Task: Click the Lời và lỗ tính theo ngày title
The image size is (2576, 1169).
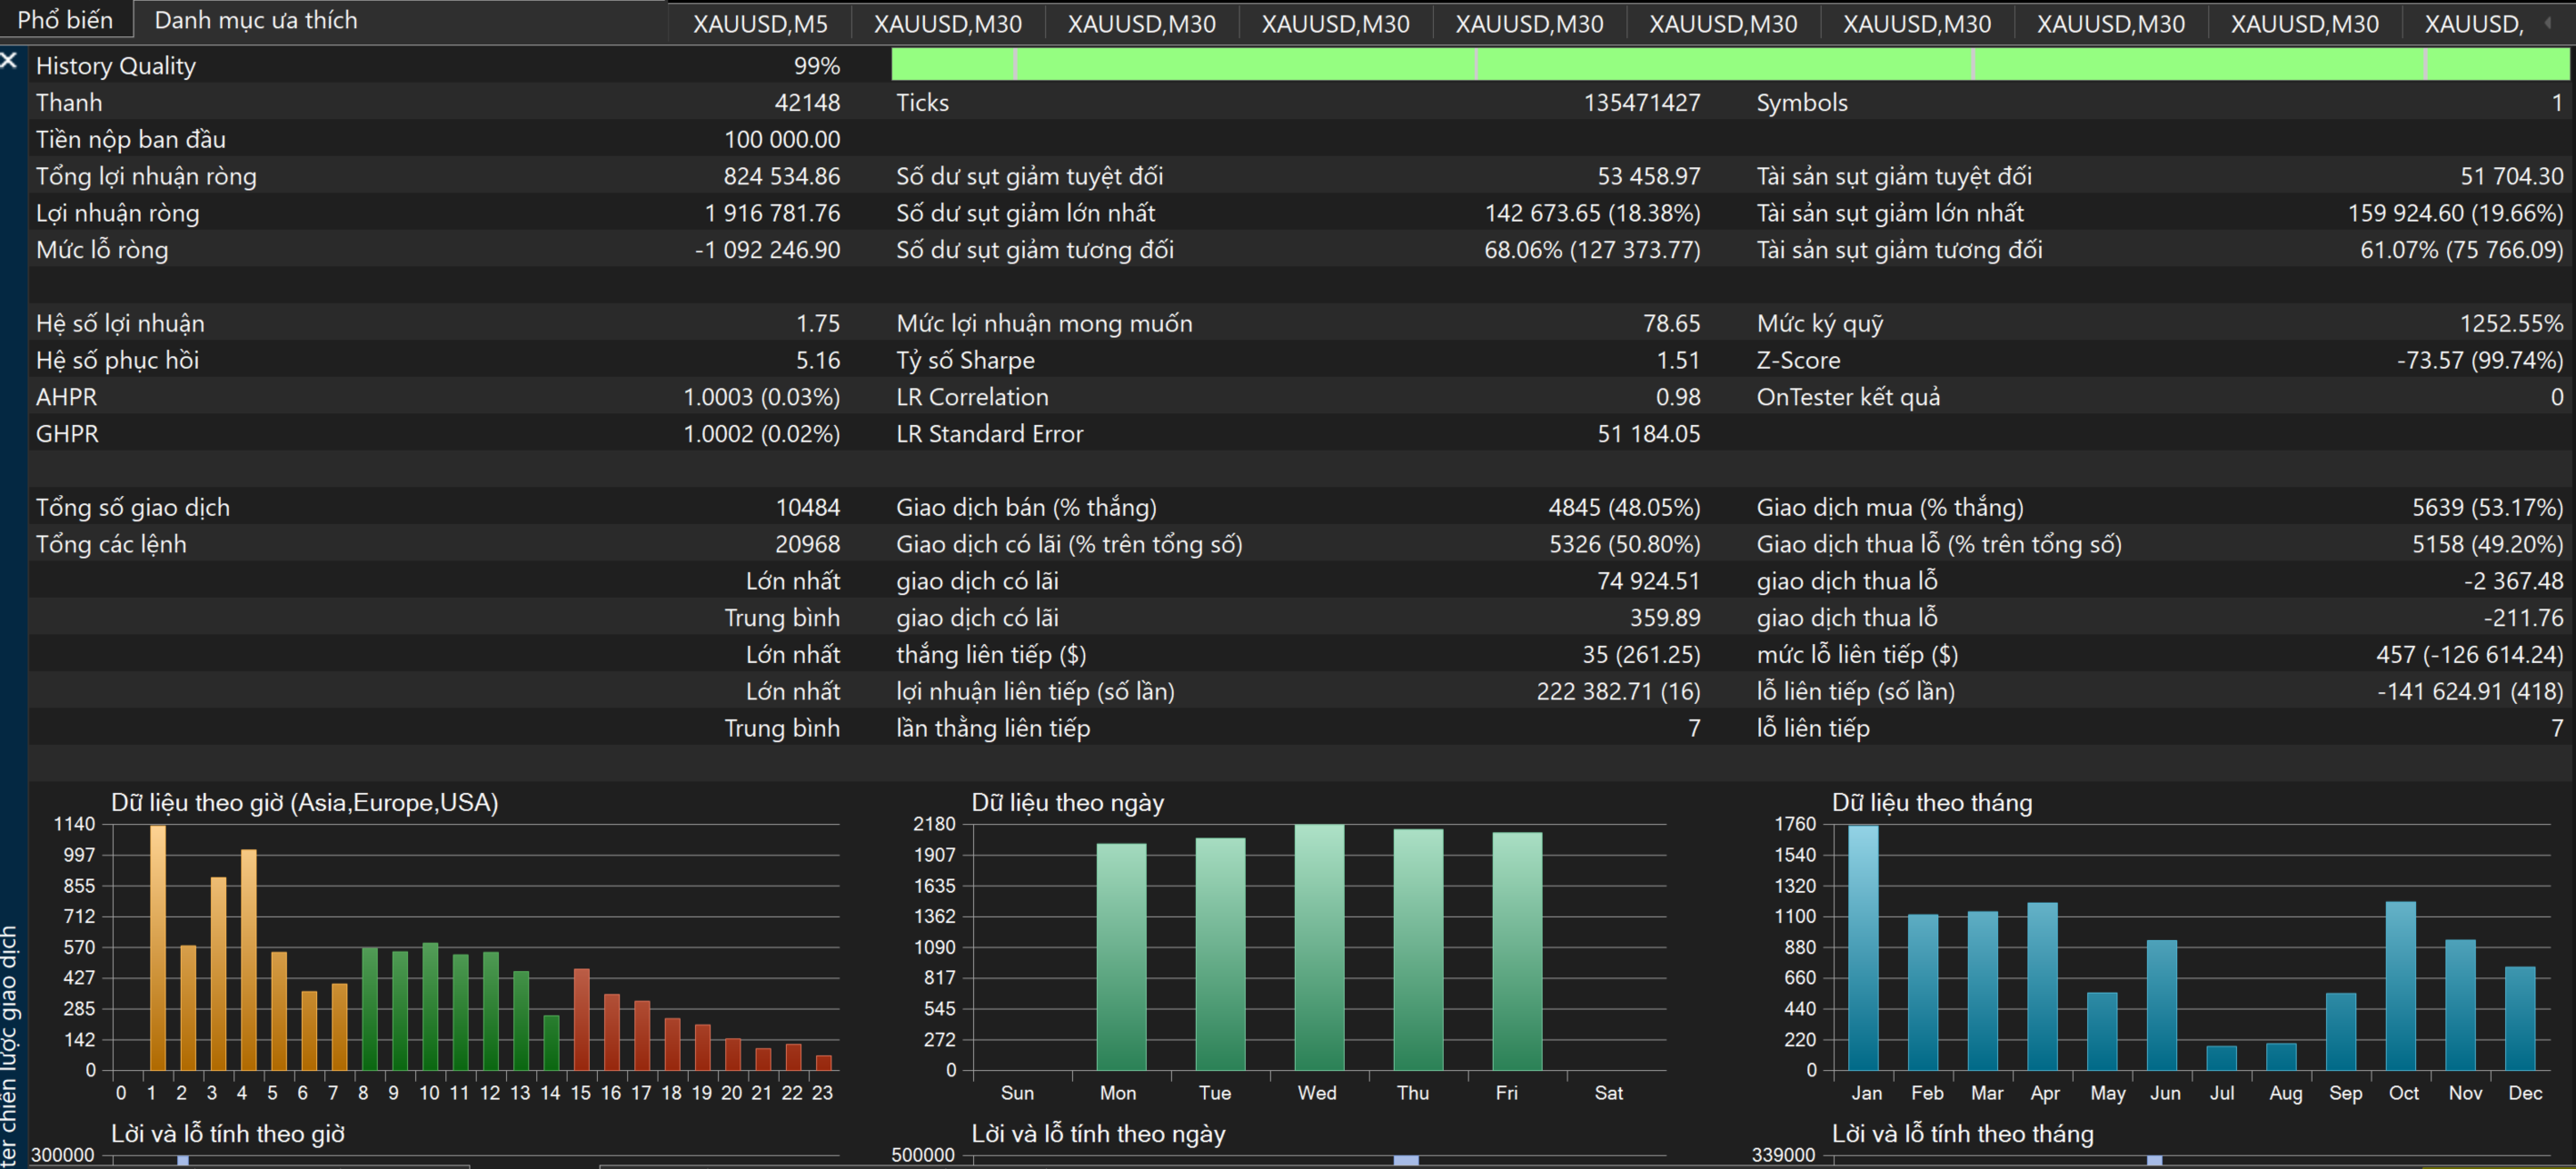Action: [1098, 1134]
